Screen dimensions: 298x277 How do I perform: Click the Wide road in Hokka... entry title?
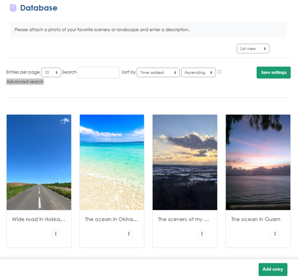[38, 219]
